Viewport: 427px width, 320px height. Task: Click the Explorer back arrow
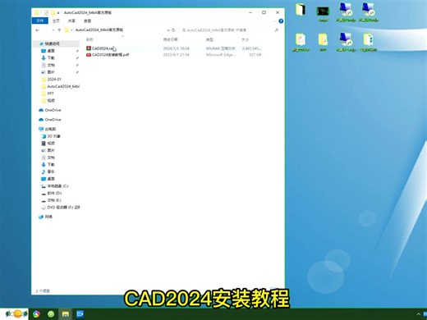pyautogui.click(x=38, y=30)
